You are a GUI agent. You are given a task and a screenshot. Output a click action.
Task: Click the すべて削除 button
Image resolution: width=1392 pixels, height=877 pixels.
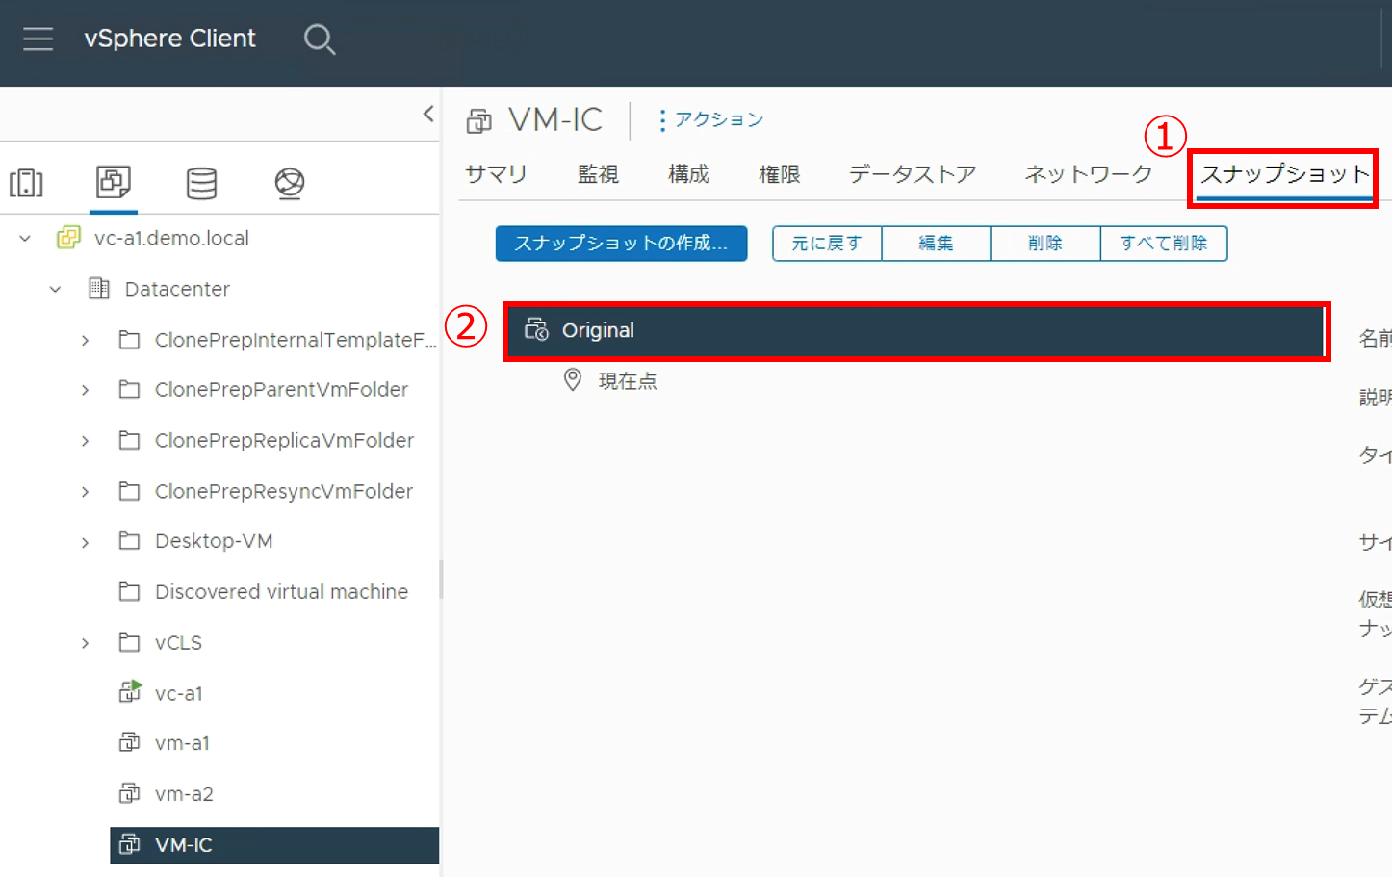pos(1163,244)
